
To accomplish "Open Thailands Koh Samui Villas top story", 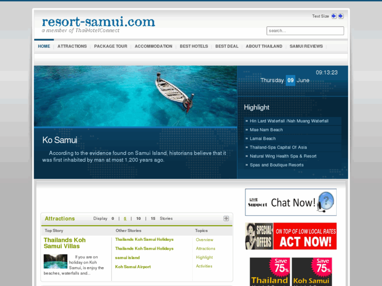I will click(65, 243).
